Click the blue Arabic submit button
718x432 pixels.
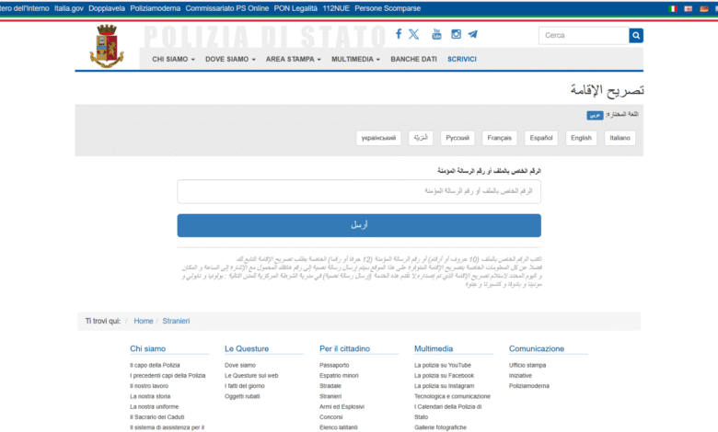(359, 225)
